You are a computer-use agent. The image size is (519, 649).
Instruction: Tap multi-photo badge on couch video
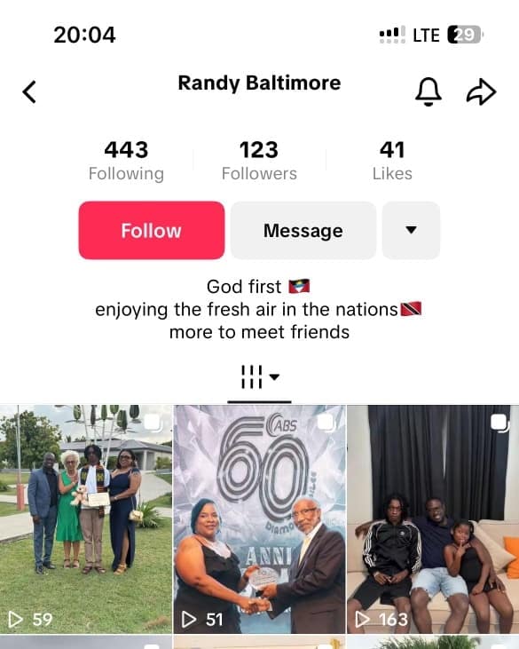coord(500,423)
